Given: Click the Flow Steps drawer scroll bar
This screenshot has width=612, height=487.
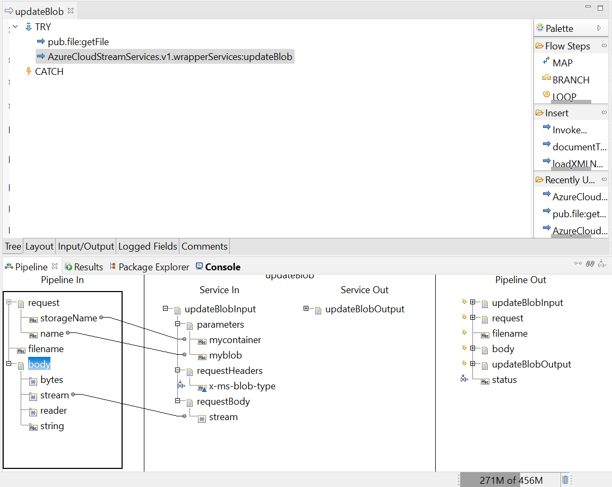Looking at the screenshot, I should 571,101.
